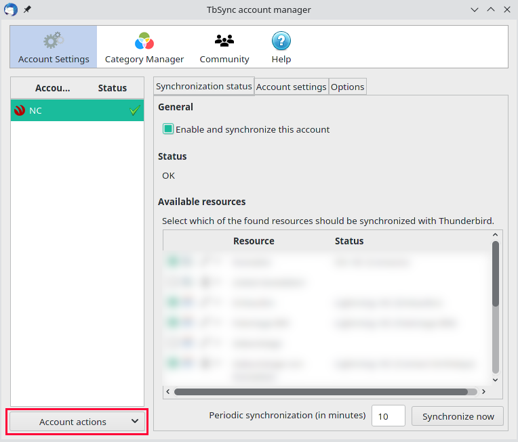
Task: Switch to the Account settings tab
Action: [x=291, y=87]
